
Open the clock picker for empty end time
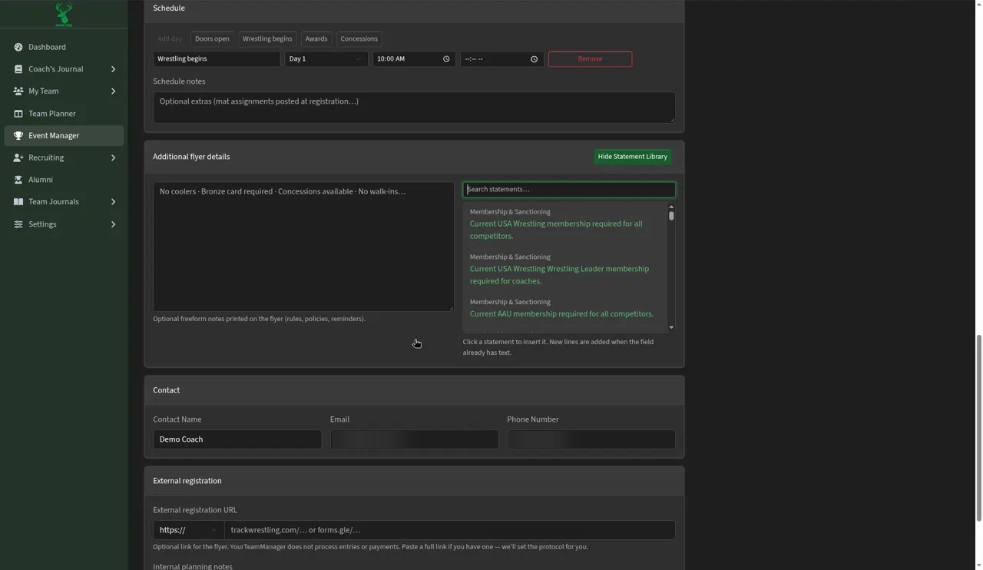[x=534, y=59]
